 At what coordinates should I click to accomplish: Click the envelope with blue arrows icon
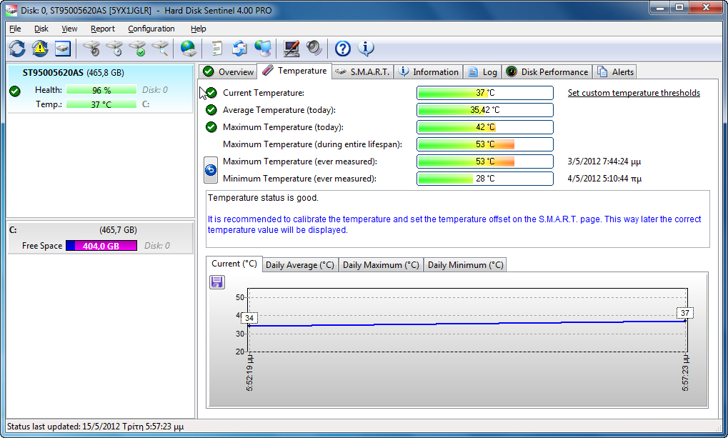tap(239, 49)
